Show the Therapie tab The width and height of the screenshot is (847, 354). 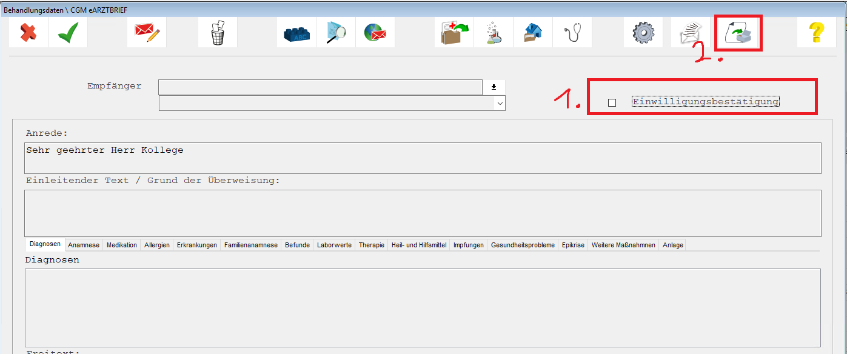point(372,245)
